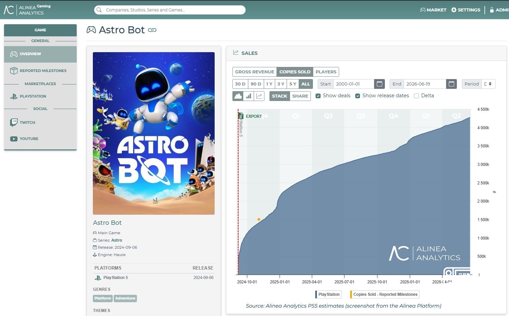509x316 pixels.
Task: Select the 5 Y range
Action: pos(293,84)
